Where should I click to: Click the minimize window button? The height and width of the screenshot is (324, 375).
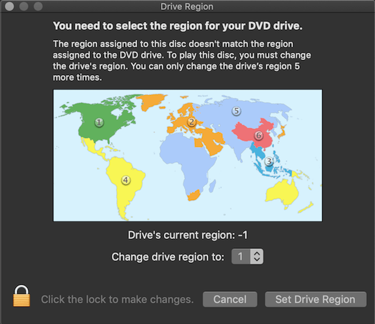click(x=24, y=6)
